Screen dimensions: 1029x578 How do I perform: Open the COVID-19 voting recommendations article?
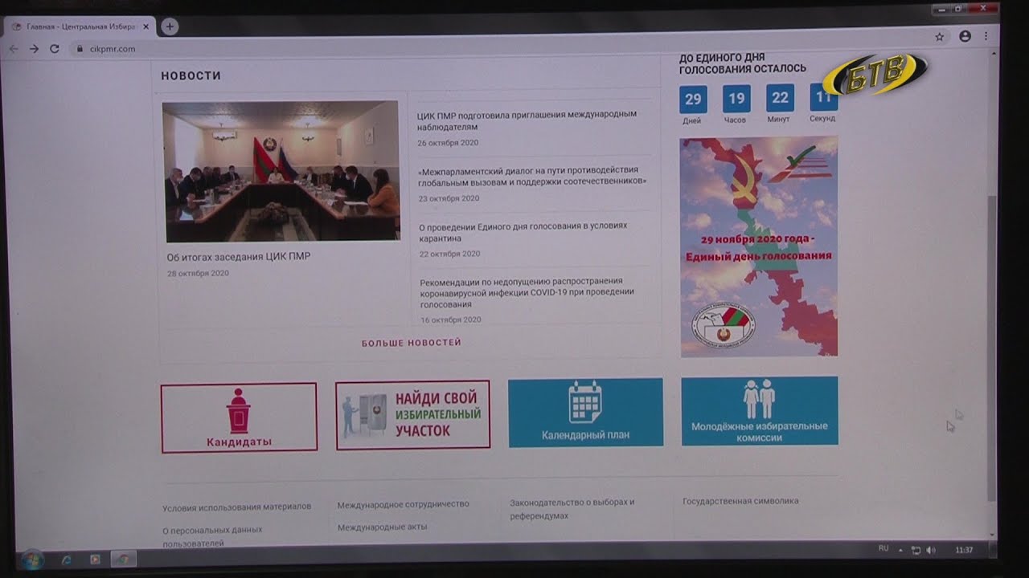point(527,292)
